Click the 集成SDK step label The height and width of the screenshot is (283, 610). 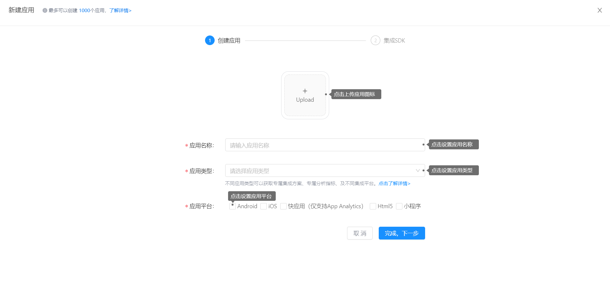[394, 41]
